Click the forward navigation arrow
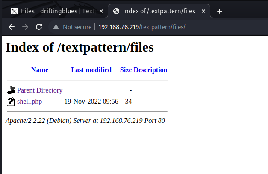 pyautogui.click(x=25, y=27)
